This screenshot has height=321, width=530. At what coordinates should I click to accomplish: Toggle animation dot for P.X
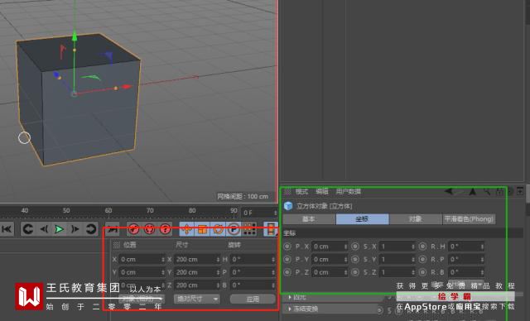click(287, 247)
